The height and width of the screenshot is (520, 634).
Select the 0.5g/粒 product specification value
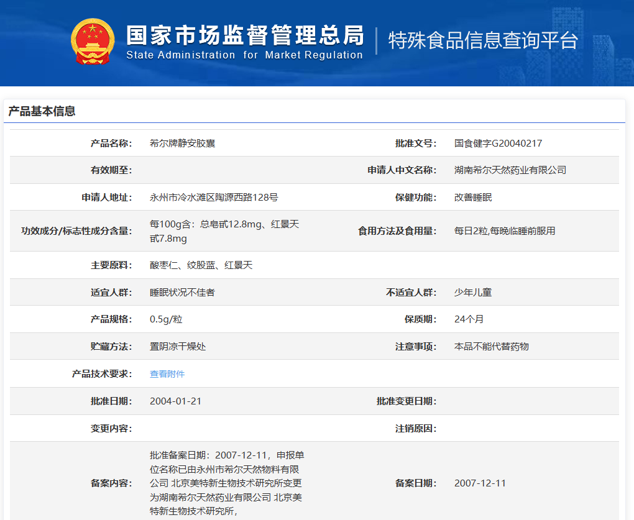166,319
